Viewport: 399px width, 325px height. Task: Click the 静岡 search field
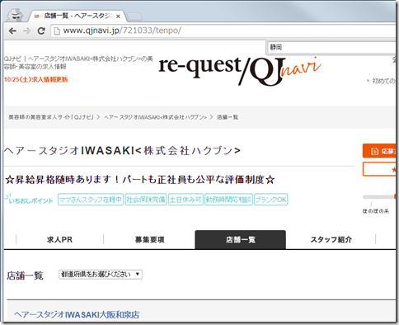331,47
